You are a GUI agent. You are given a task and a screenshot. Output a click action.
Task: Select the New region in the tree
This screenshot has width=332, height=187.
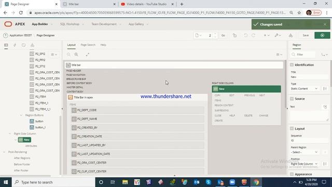click(x=24, y=140)
